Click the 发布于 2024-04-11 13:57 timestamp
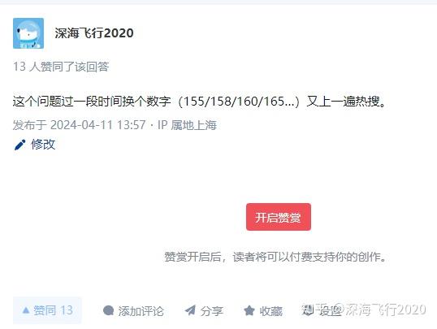The height and width of the screenshot is (329, 437). click(x=79, y=125)
